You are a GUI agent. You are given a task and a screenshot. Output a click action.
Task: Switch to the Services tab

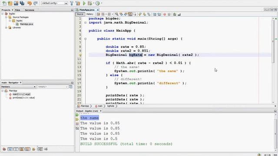click(x=30, y=10)
